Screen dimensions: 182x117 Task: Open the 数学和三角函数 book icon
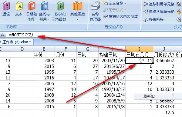(x=60, y=6)
